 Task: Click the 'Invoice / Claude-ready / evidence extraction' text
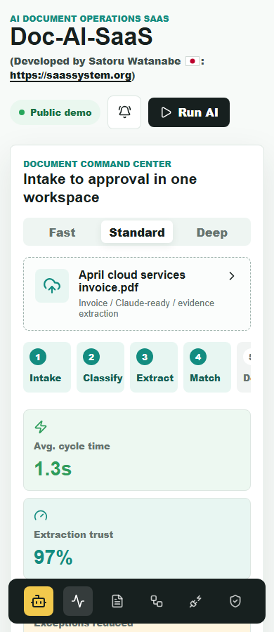(x=146, y=308)
